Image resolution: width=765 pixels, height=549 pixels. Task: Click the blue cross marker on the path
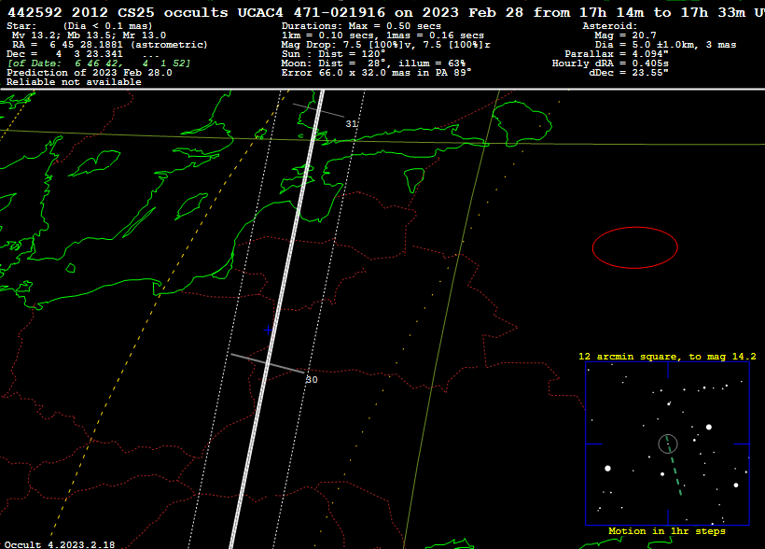268,331
